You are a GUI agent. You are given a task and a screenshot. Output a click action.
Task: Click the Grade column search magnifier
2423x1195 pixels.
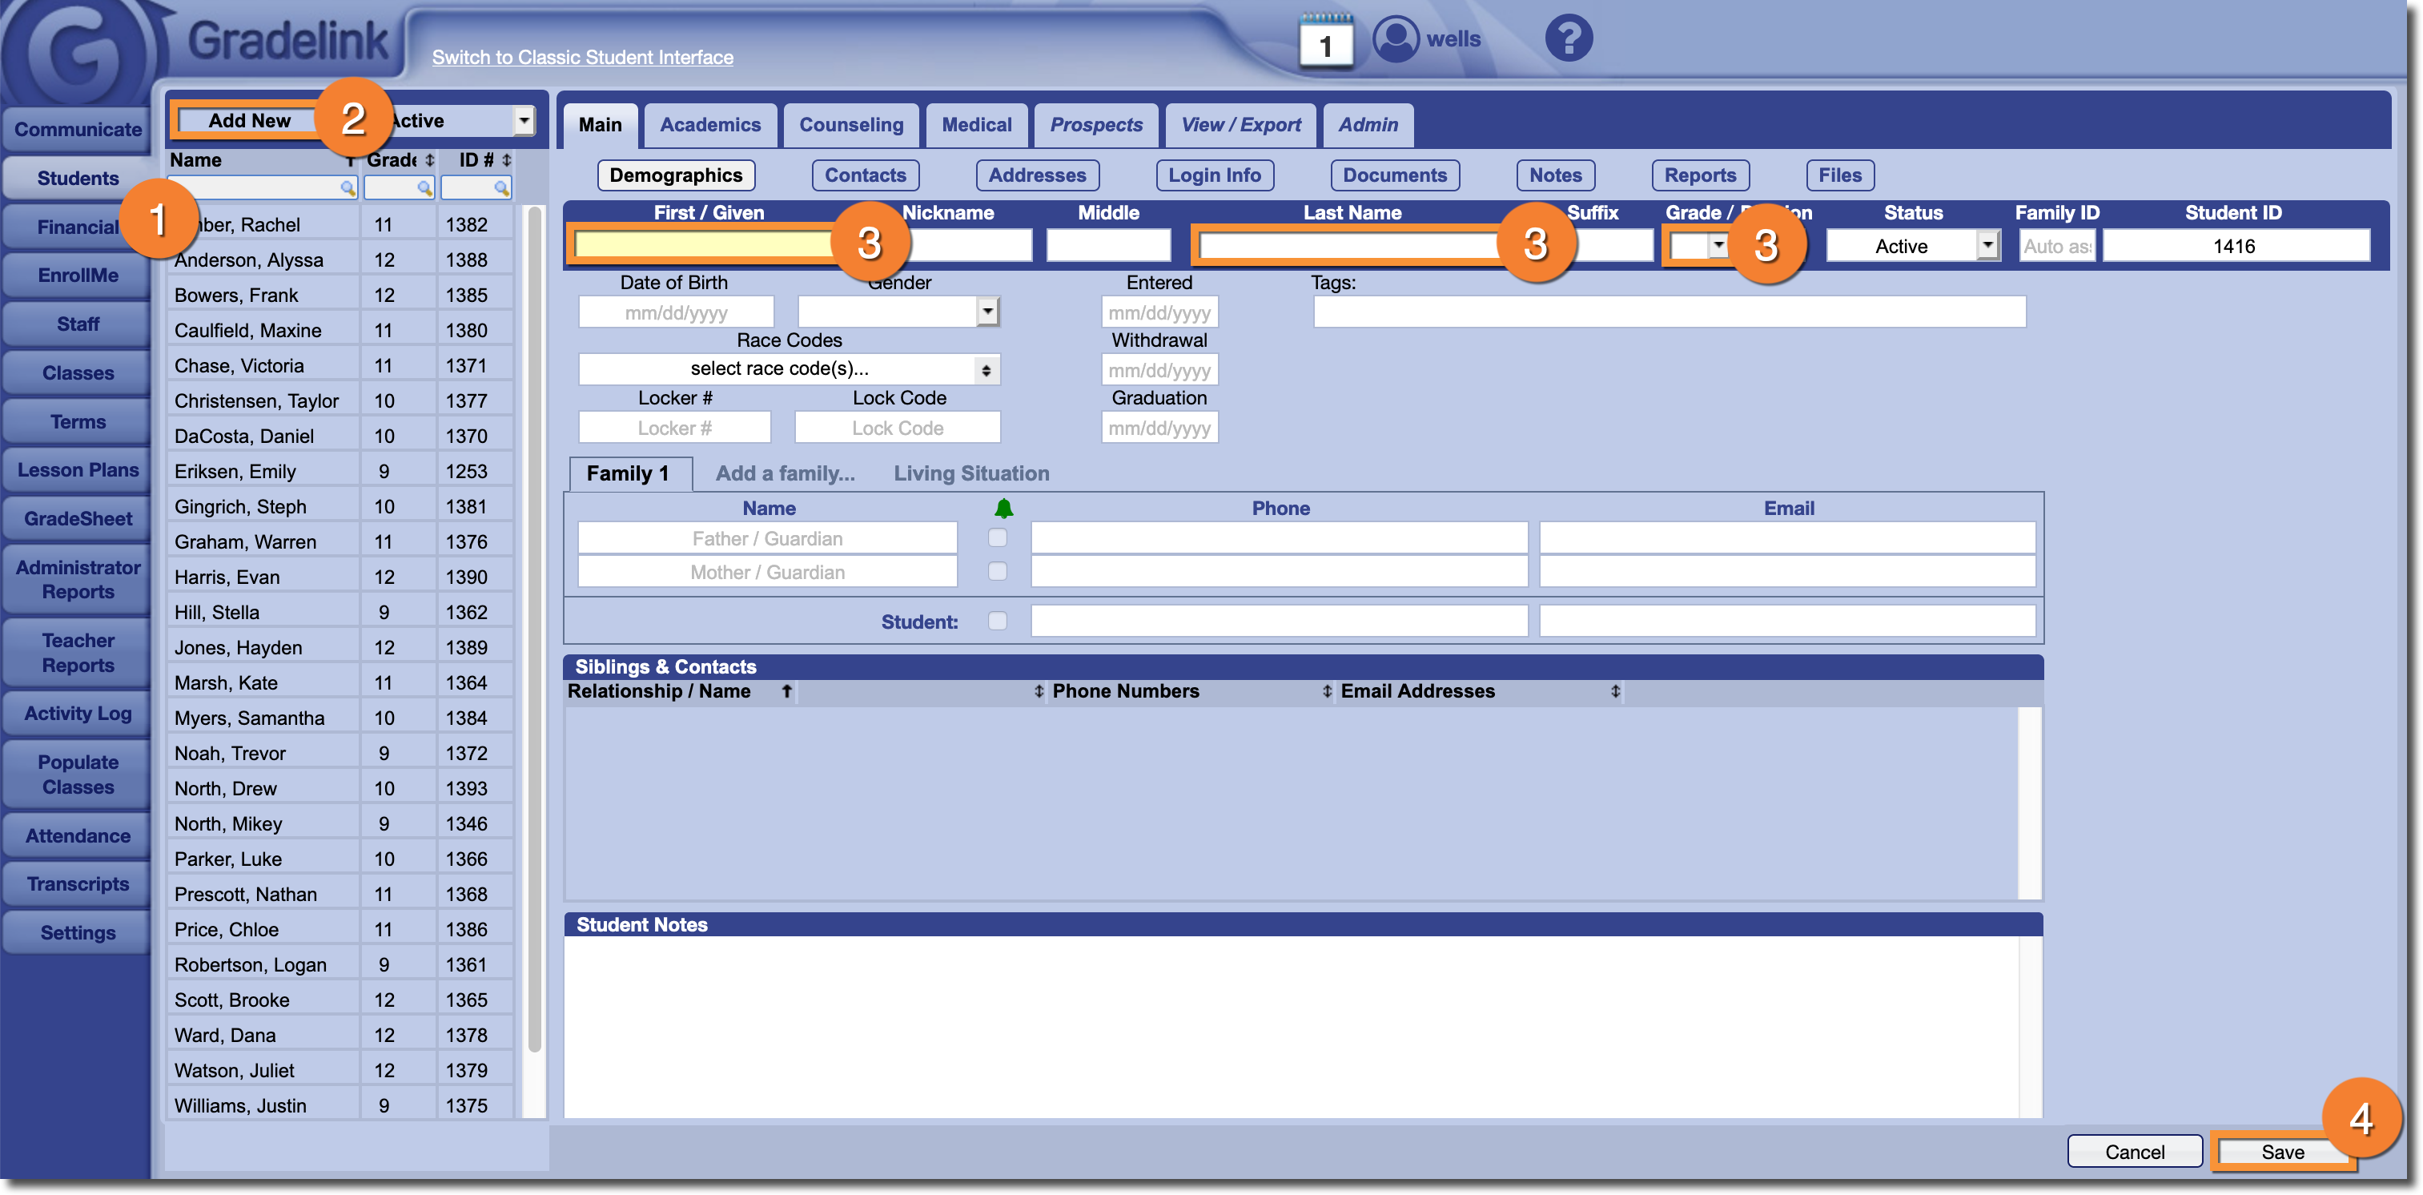tap(424, 188)
